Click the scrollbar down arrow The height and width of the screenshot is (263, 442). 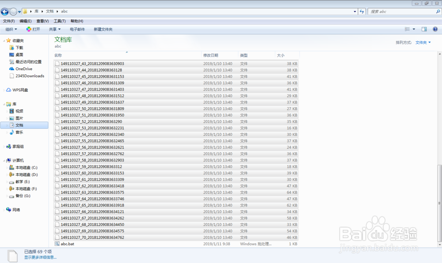[x=439, y=245]
